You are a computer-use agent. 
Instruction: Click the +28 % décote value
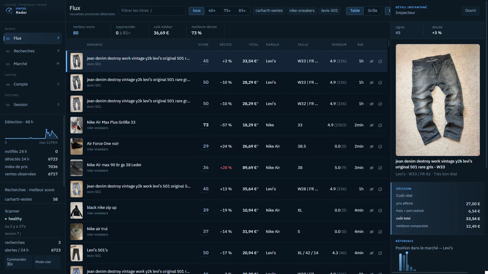(x=226, y=168)
